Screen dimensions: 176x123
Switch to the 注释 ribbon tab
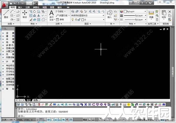[28, 7]
